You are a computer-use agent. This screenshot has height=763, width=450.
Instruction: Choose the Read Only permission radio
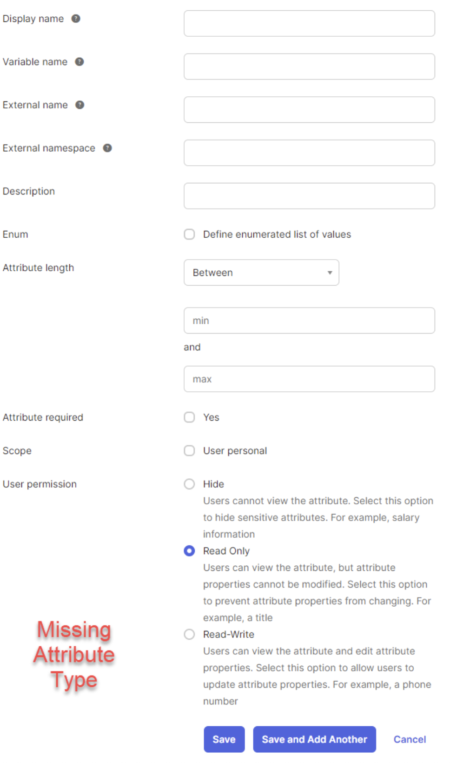click(189, 551)
